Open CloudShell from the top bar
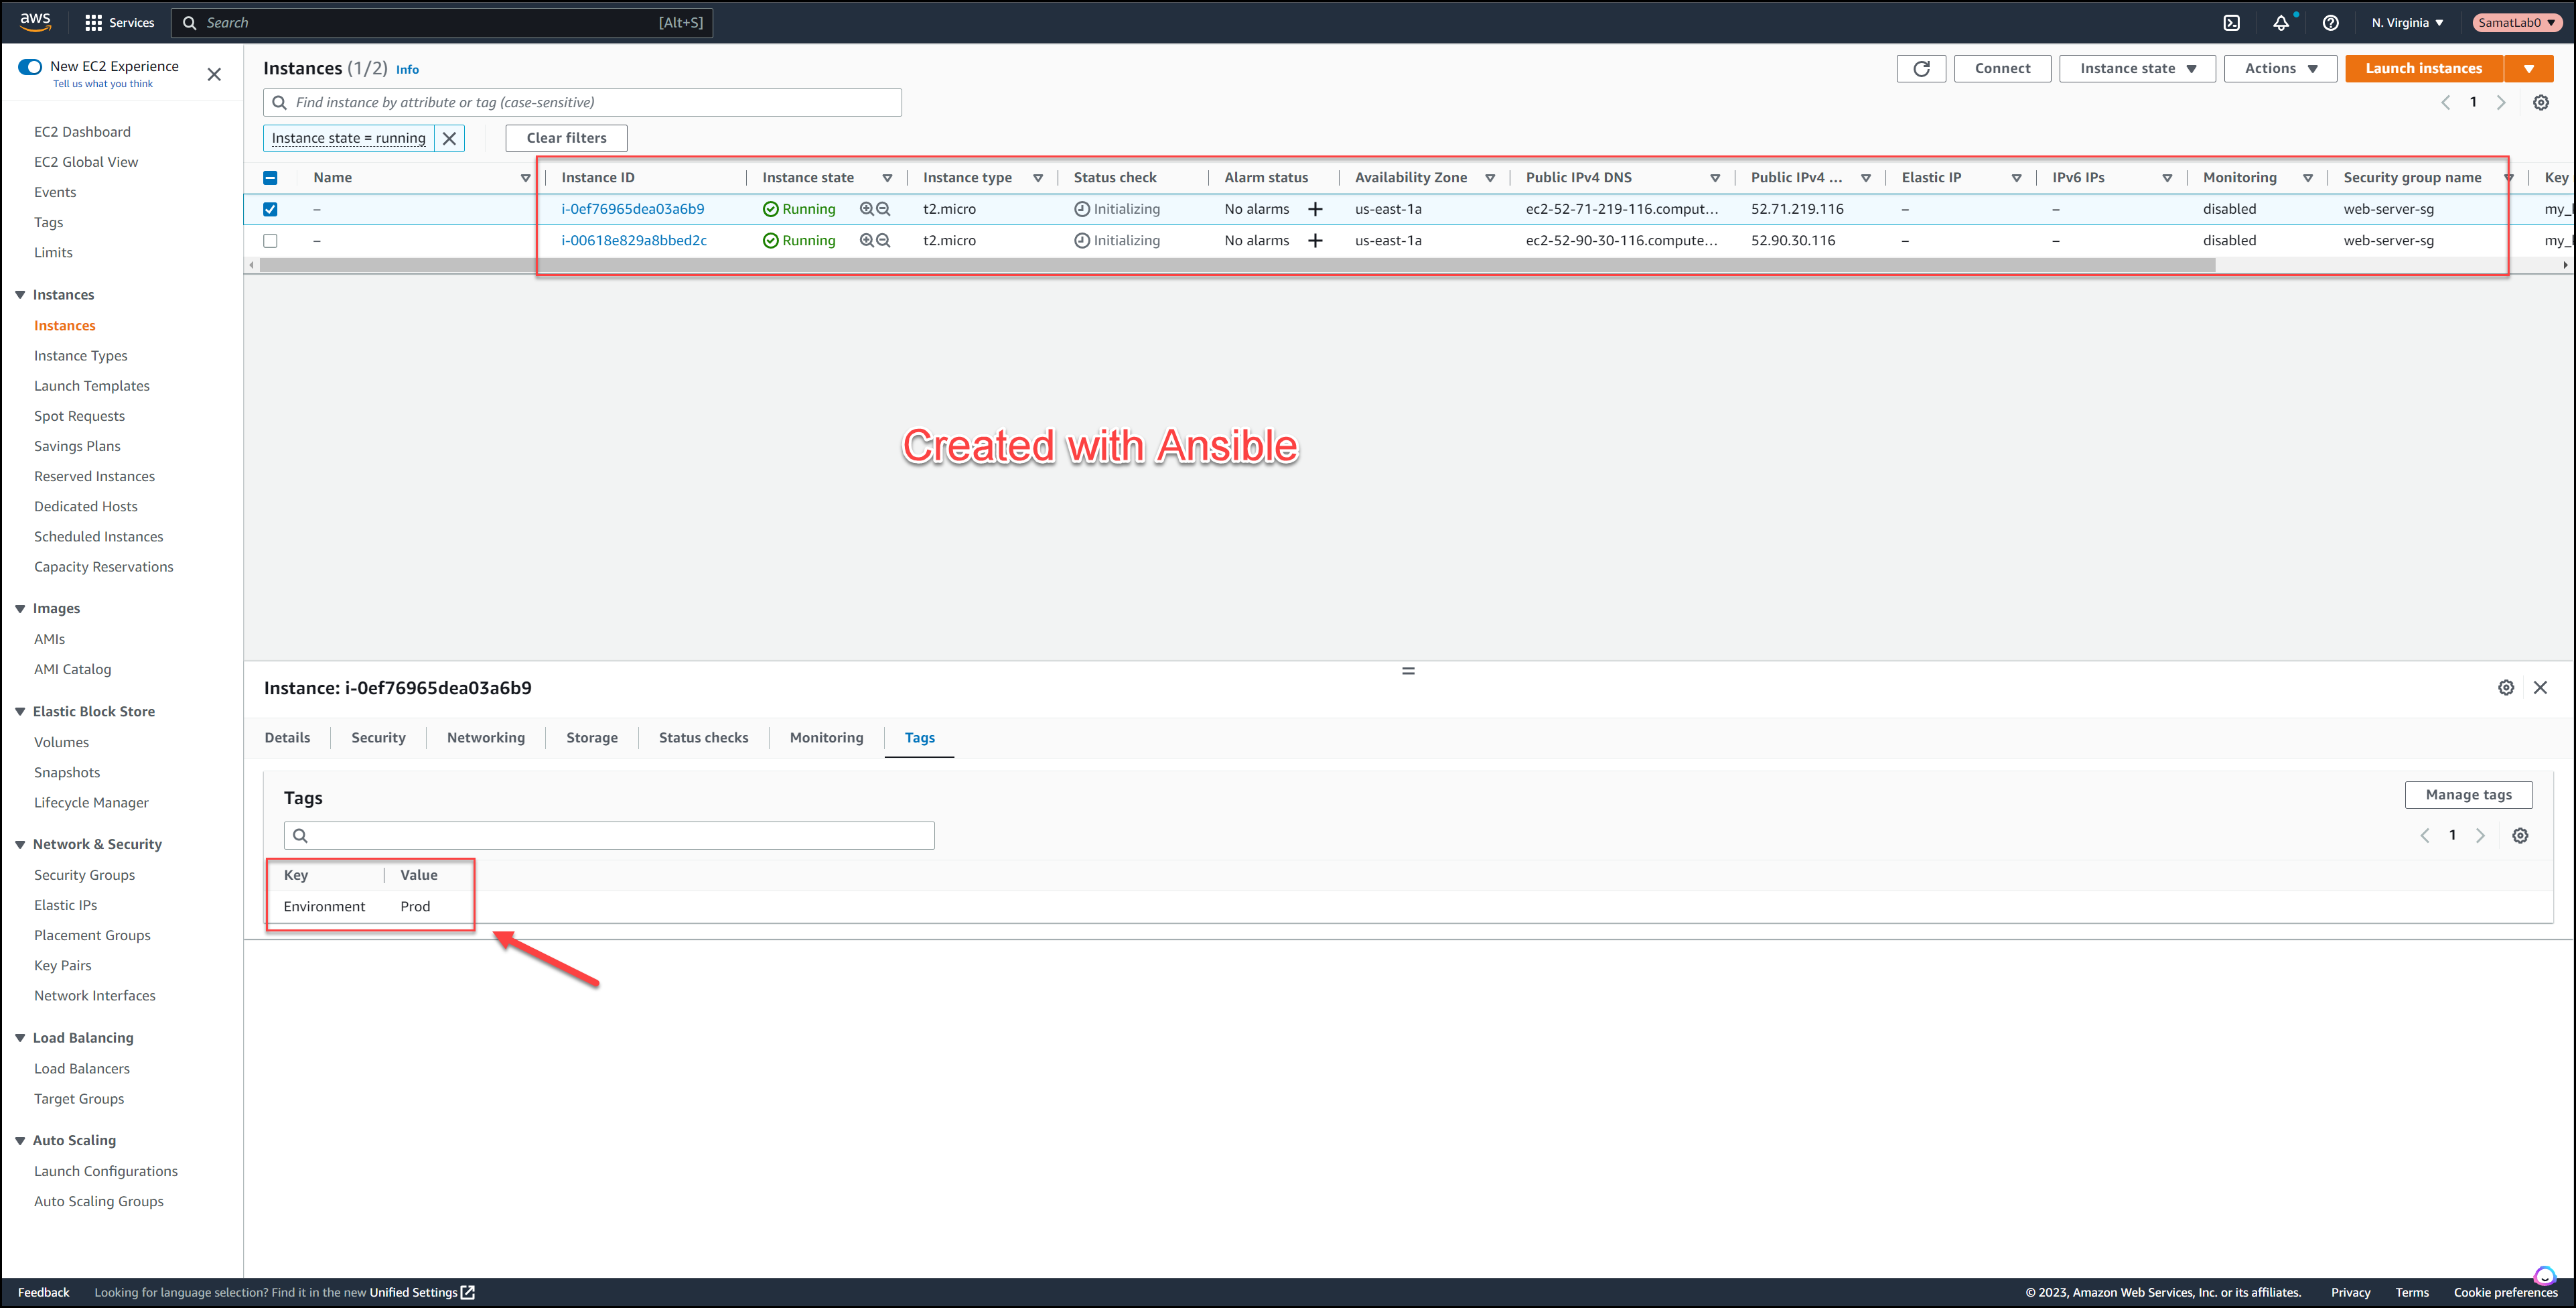Viewport: 2576px width, 1308px height. tap(2231, 22)
